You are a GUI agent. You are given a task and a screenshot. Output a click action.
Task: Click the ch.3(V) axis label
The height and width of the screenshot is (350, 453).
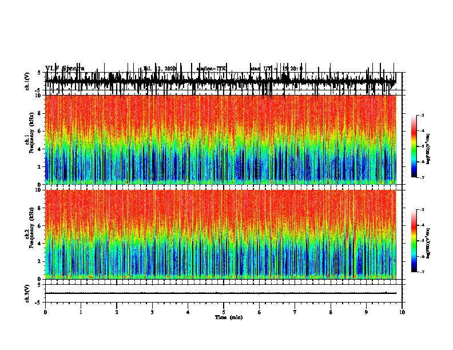point(27,293)
